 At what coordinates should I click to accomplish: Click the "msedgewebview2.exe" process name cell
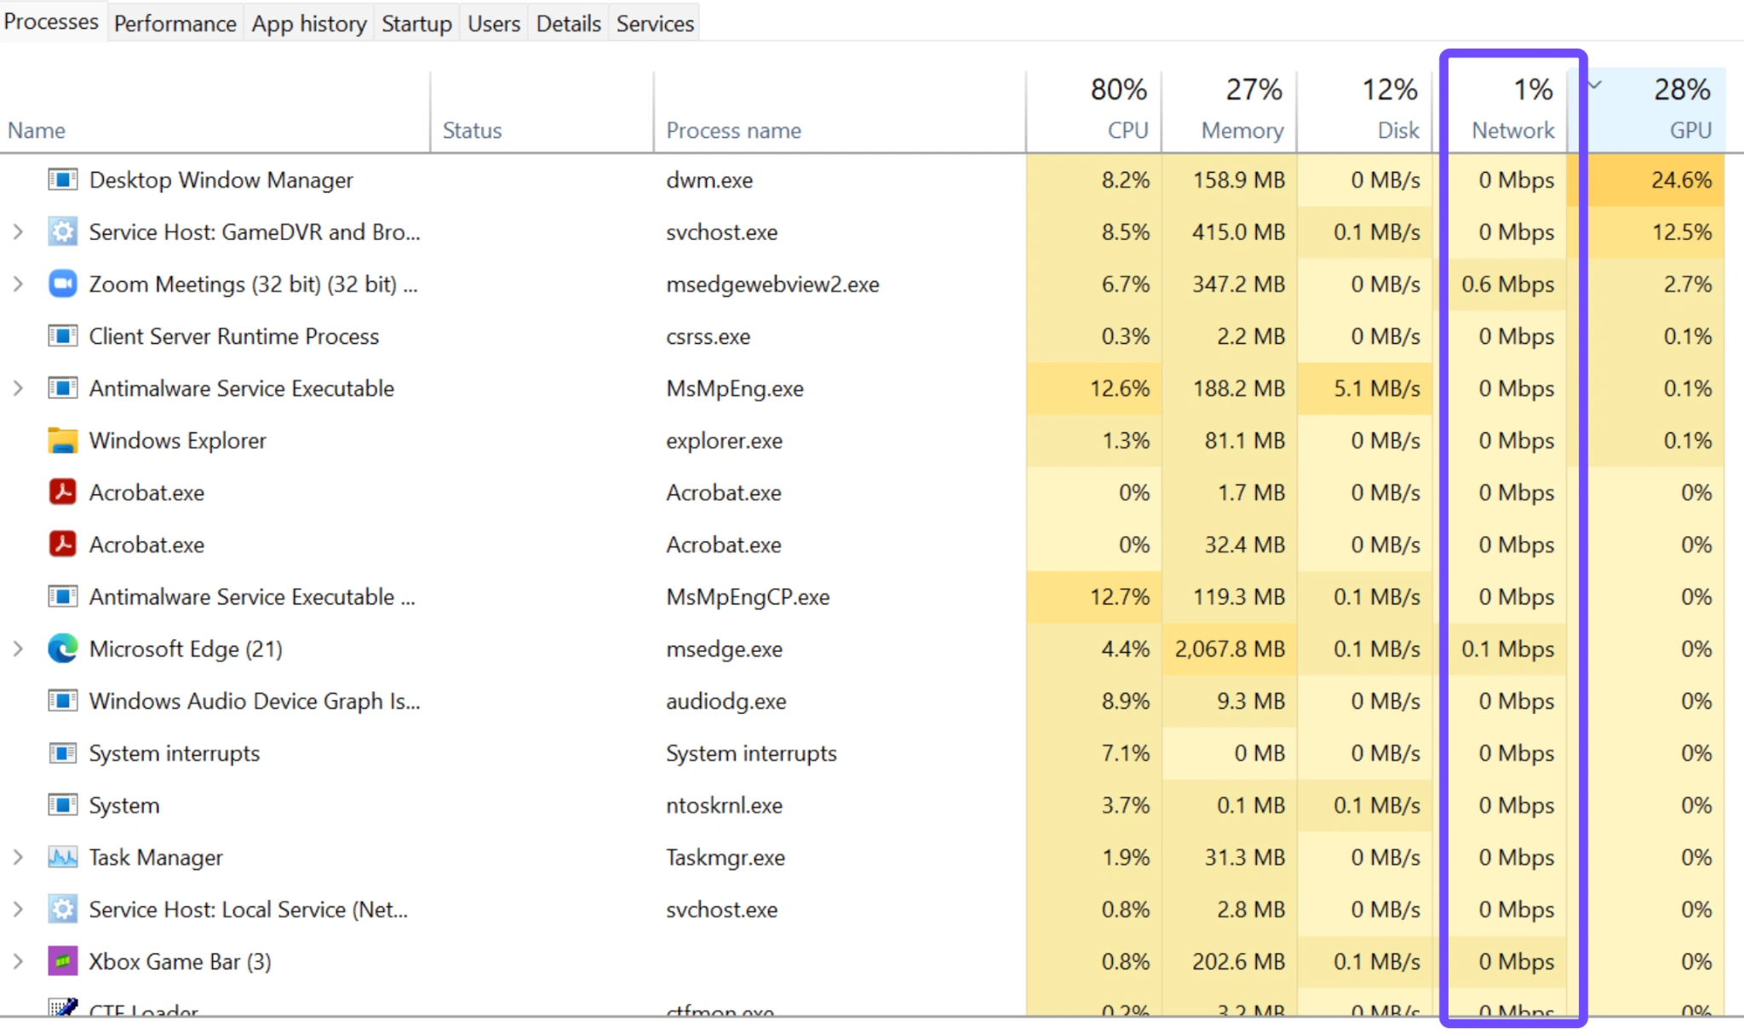[x=772, y=284]
